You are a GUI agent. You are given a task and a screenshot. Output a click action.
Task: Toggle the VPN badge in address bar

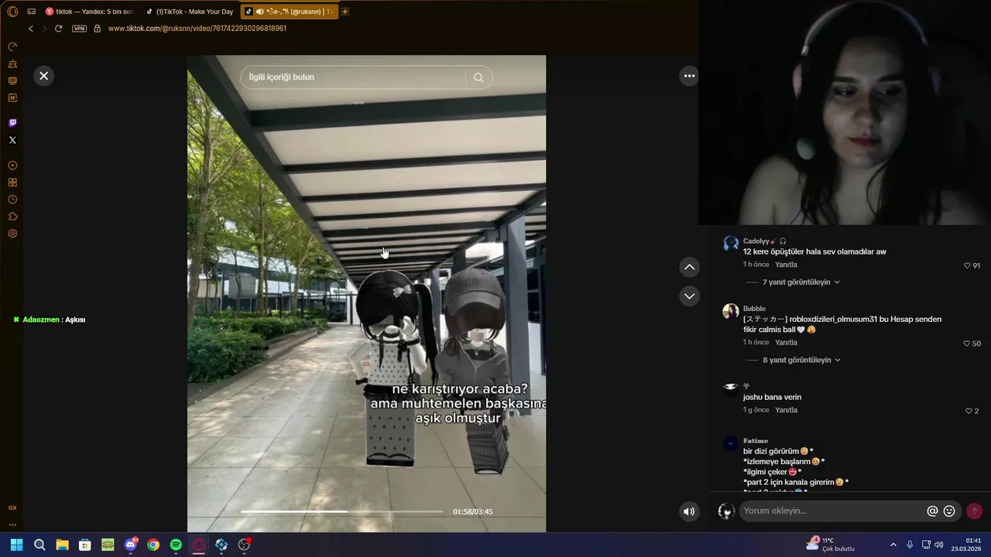coord(79,29)
